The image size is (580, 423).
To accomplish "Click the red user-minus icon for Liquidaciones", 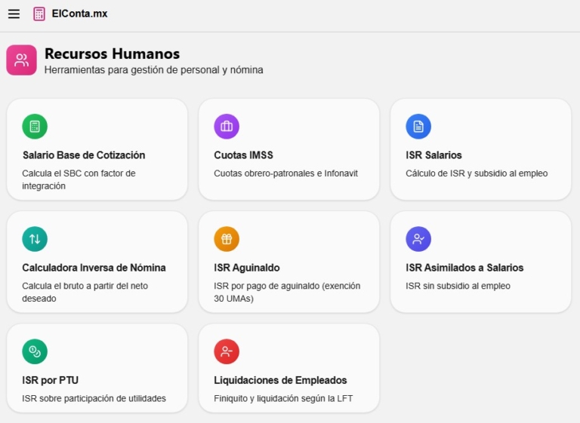I will pos(227,351).
